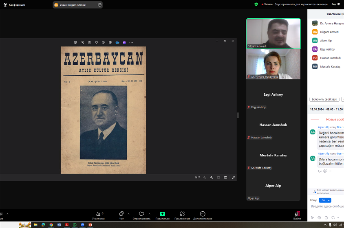This screenshot has width=344, height=228.
Task: Enter fullscreen with the expand arrows icon
Action: [233, 178]
